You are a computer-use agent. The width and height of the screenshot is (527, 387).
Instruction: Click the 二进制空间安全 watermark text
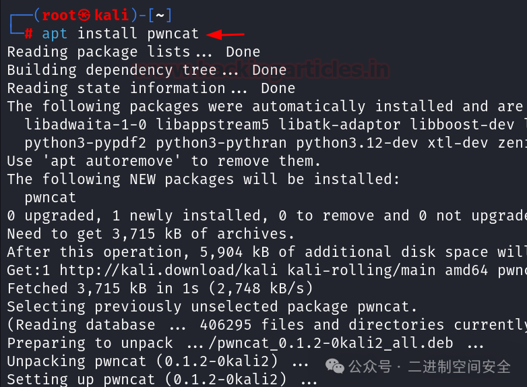459,367
